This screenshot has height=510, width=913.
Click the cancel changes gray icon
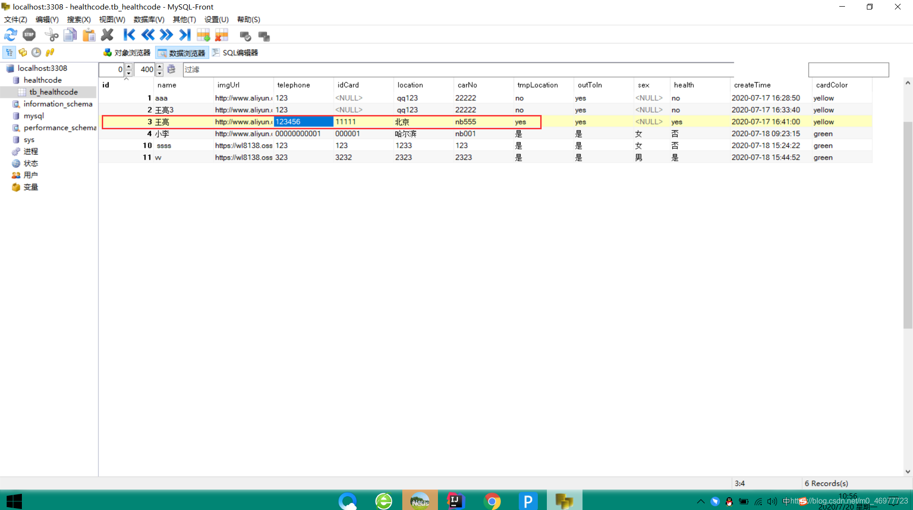(x=264, y=36)
